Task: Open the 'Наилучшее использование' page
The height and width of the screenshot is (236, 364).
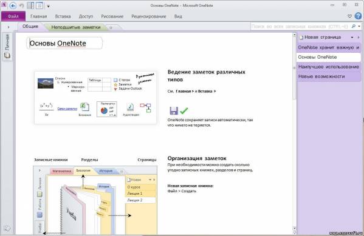Action: [x=329, y=67]
